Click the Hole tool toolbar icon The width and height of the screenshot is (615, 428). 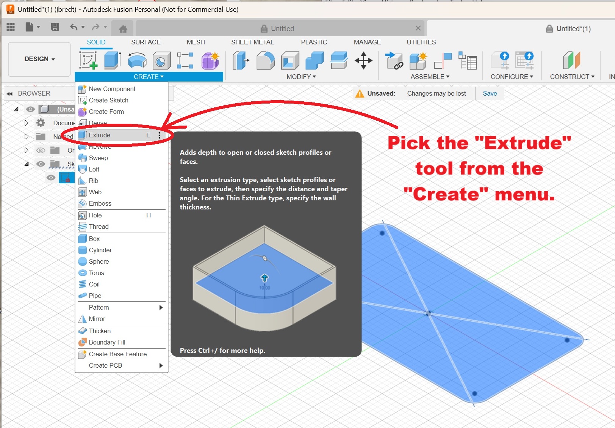(161, 61)
